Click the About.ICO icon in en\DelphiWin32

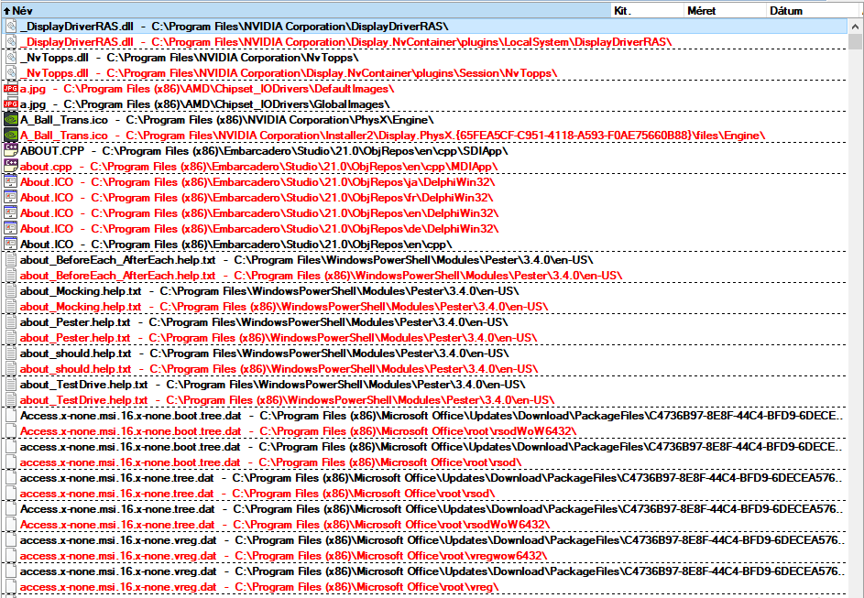click(x=10, y=212)
